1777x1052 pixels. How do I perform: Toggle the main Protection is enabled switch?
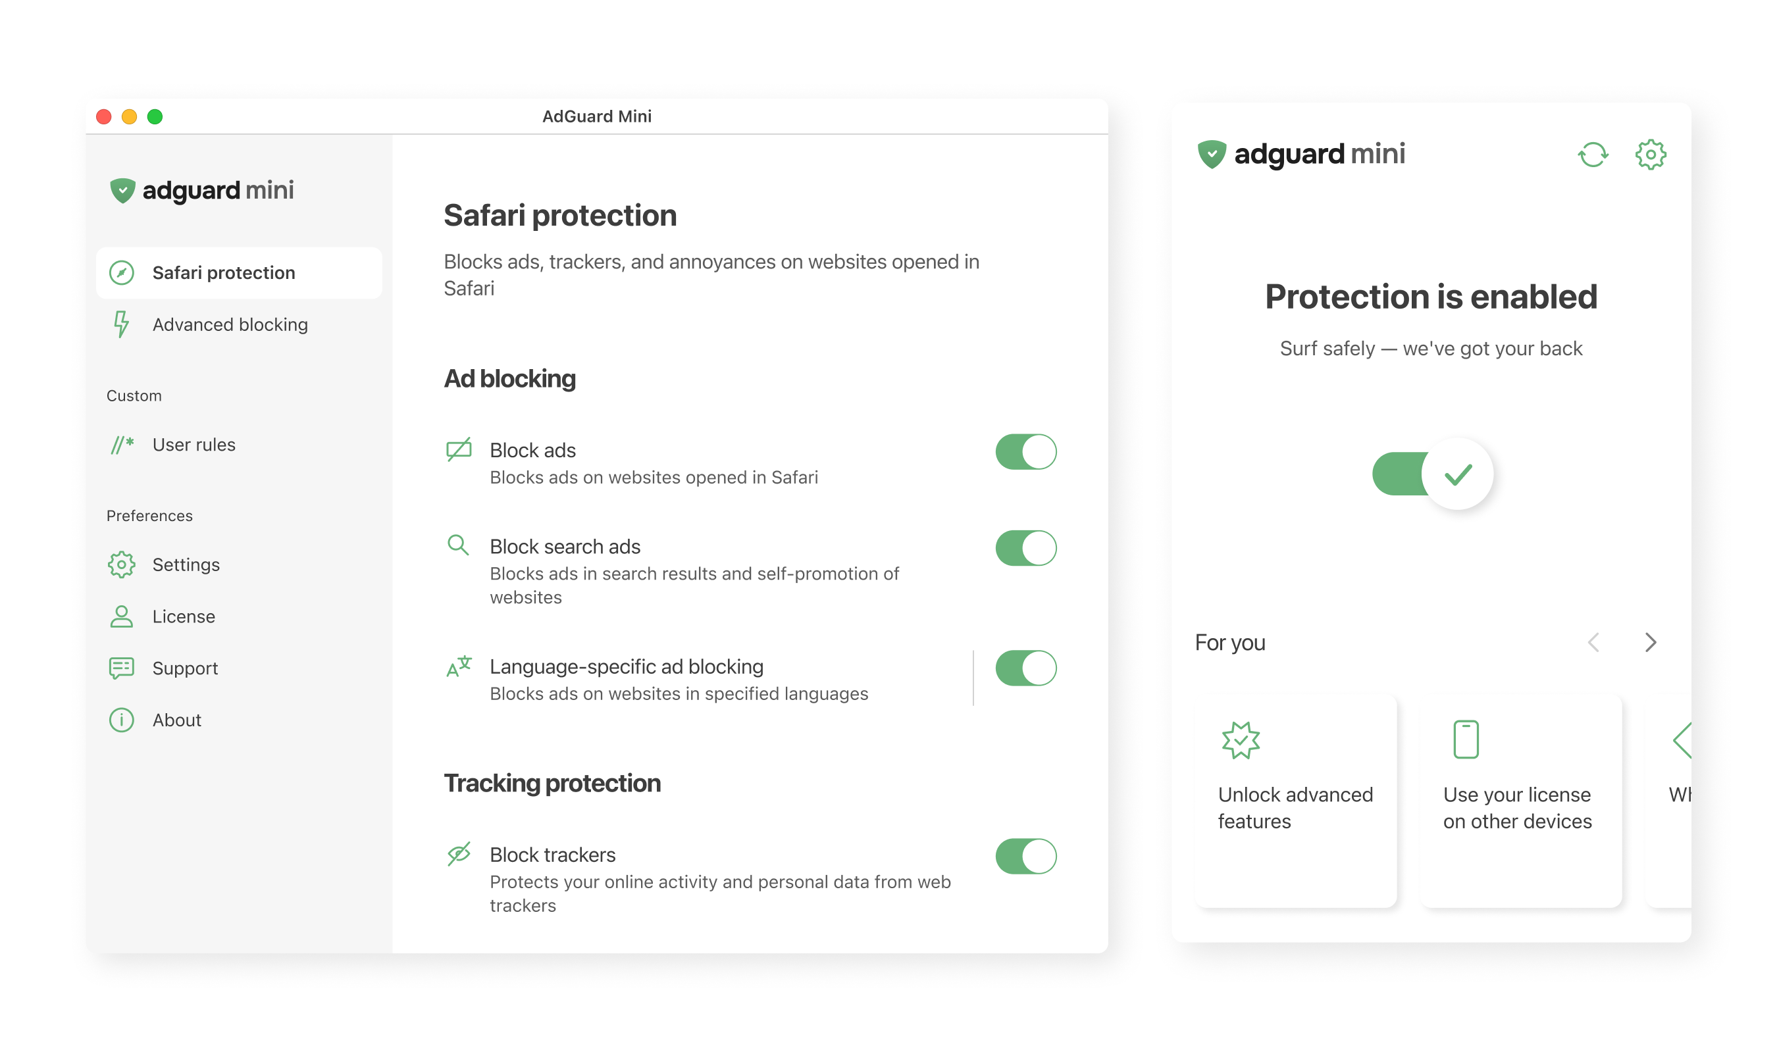pyautogui.click(x=1431, y=474)
